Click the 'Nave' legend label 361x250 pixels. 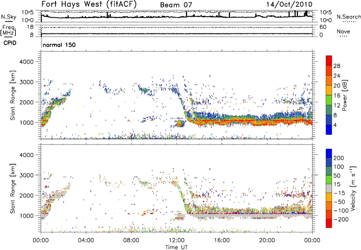pos(343,31)
